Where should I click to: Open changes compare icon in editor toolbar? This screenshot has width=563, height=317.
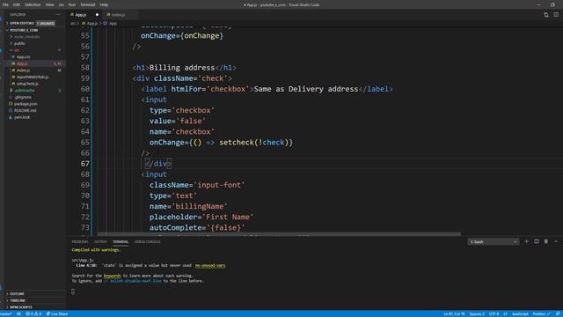(545, 15)
